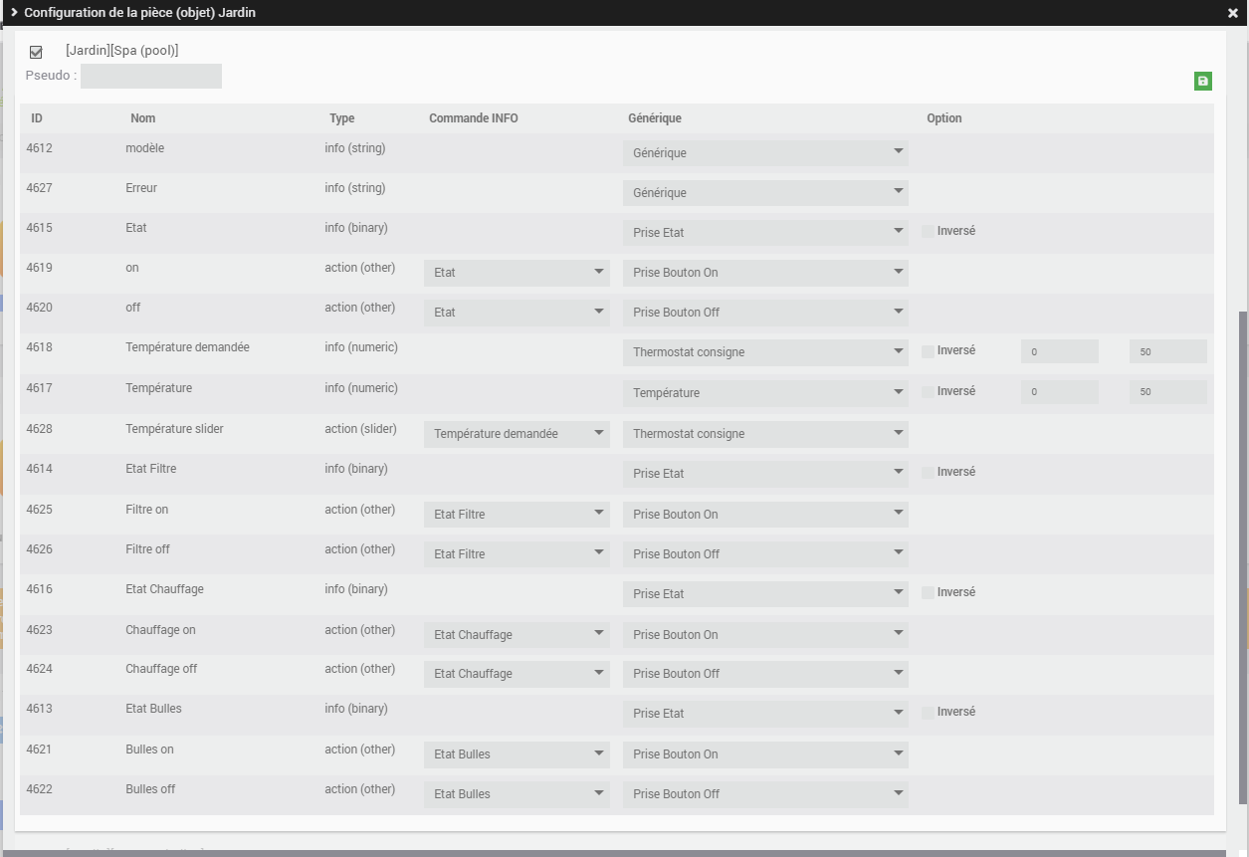Click maximum value field for Température row
Screen dimensions: 1249x857
(1167, 392)
